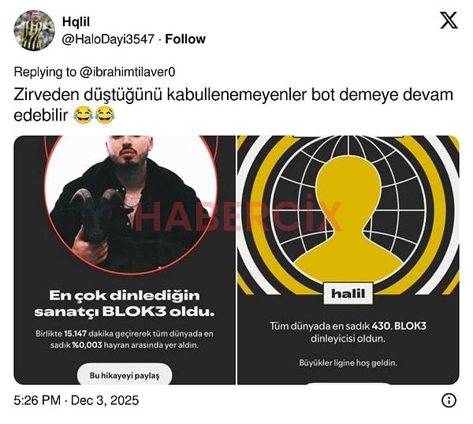Viewport: 473px width, 424px height.
Task: Click the Follow link beside the handle
Action: 185,39
